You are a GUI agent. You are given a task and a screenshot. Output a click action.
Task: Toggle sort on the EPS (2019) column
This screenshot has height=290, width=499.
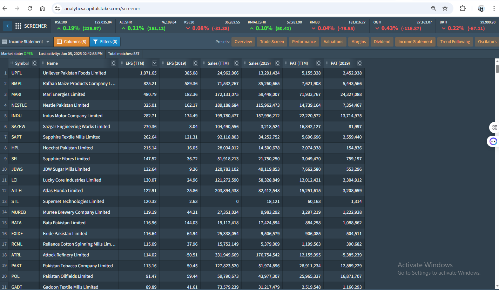(196, 63)
